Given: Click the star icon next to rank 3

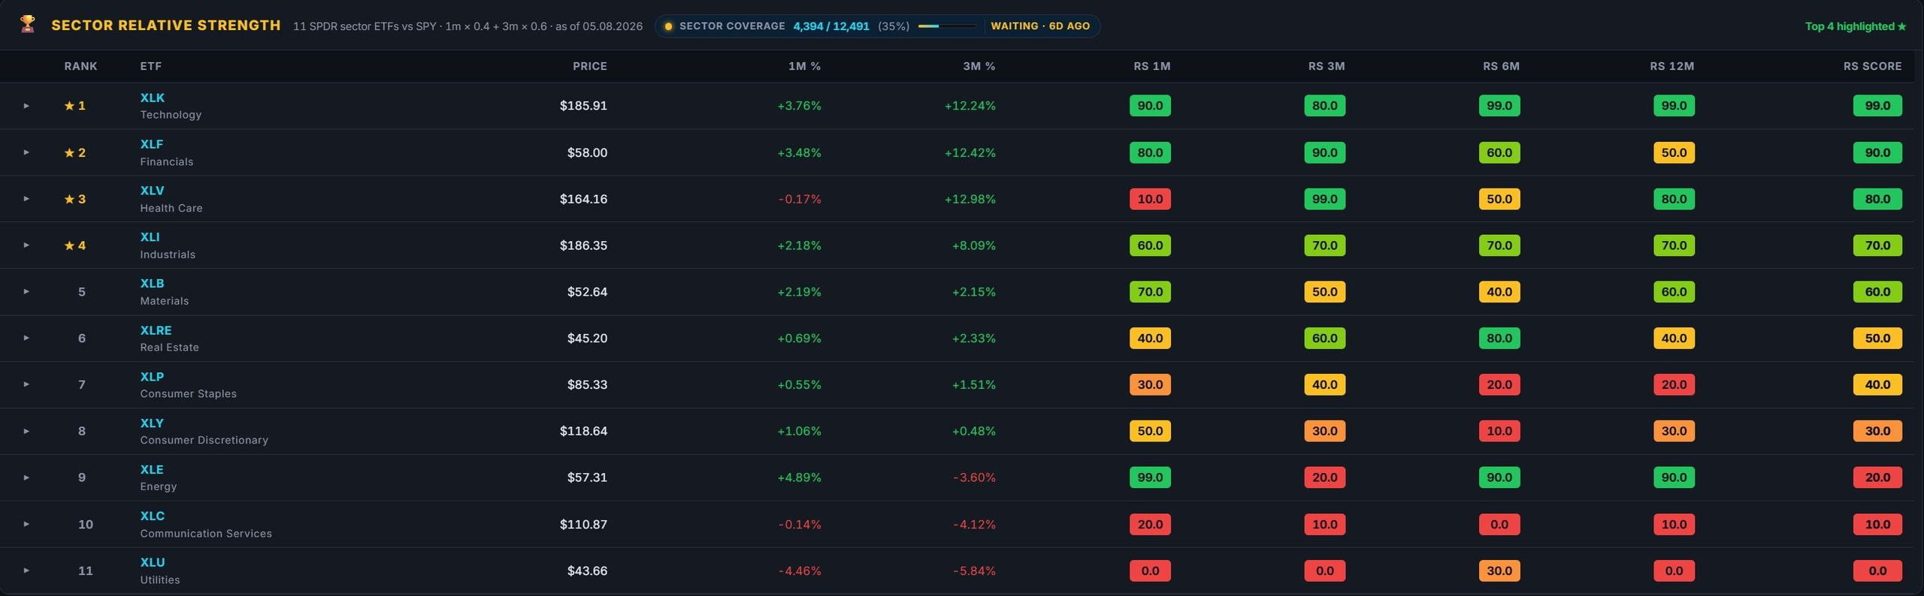Looking at the screenshot, I should pos(69,199).
